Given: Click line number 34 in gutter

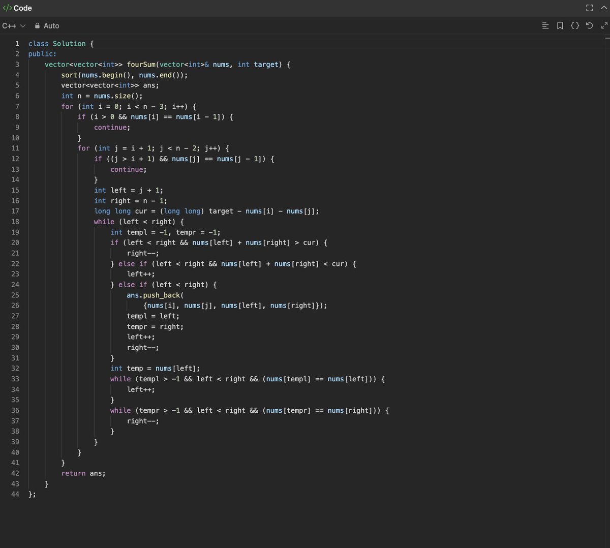Looking at the screenshot, I should coord(15,389).
